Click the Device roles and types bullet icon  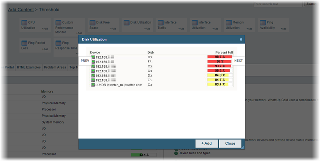pyautogui.click(x=176, y=153)
